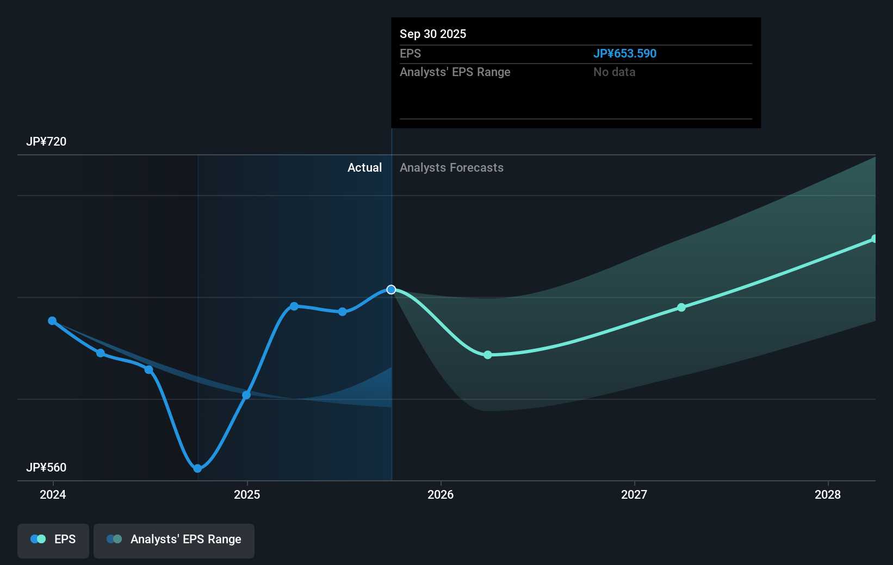Screen dimensions: 893x565
Task: Click the Analysts' EPS Range row in tooltip
Action: point(455,72)
